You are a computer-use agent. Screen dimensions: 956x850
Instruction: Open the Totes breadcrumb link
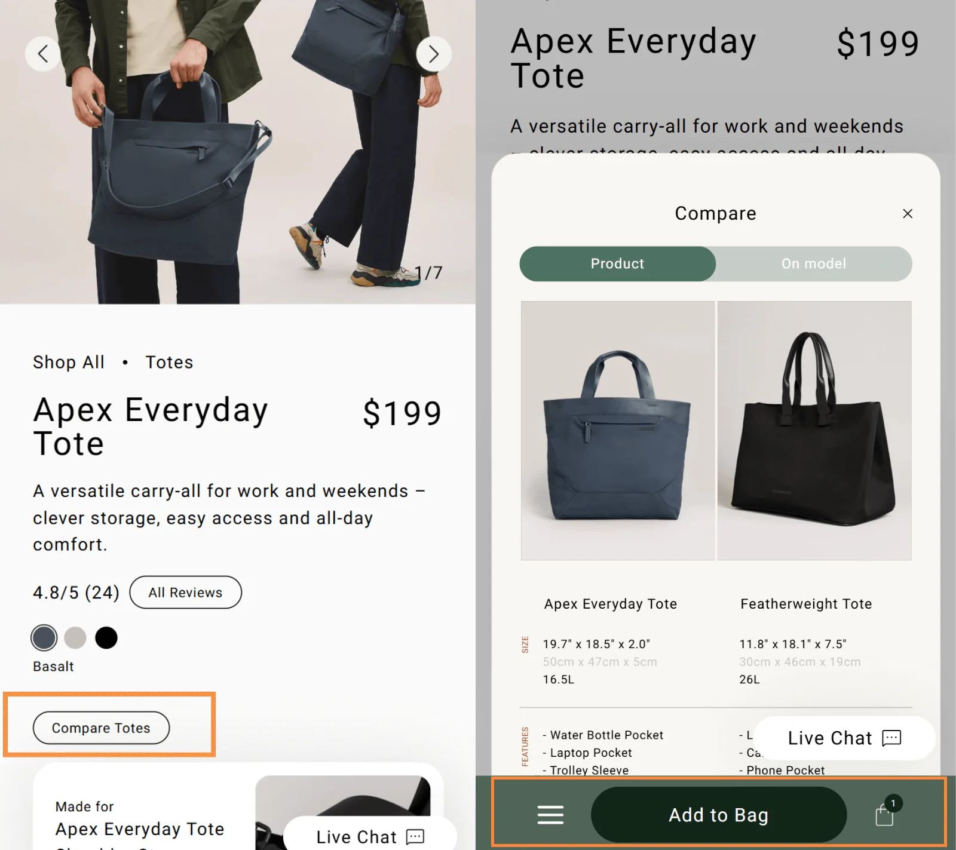click(x=169, y=362)
